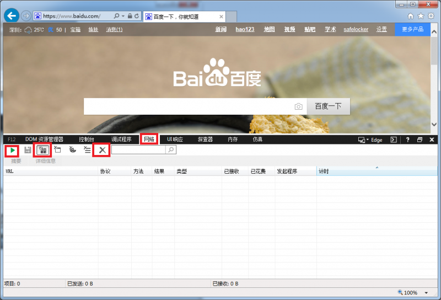The image size is (441, 300).
Task: Click the F12 label in developer tools bar
Action: [12, 140]
